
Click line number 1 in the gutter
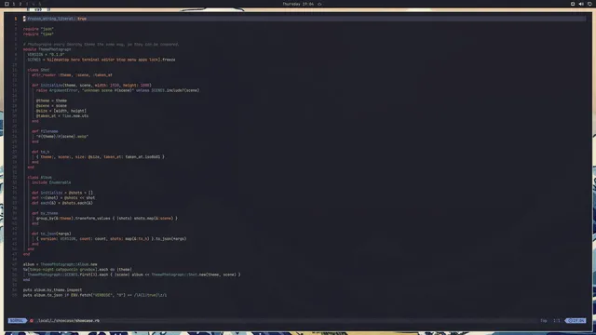pos(16,19)
